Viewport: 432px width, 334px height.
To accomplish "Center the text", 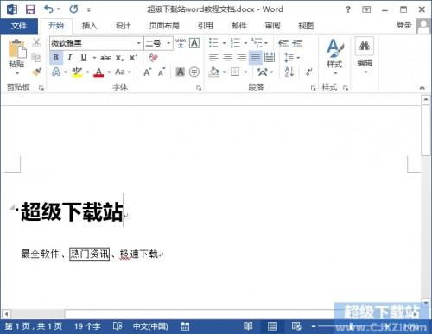I will point(227,58).
